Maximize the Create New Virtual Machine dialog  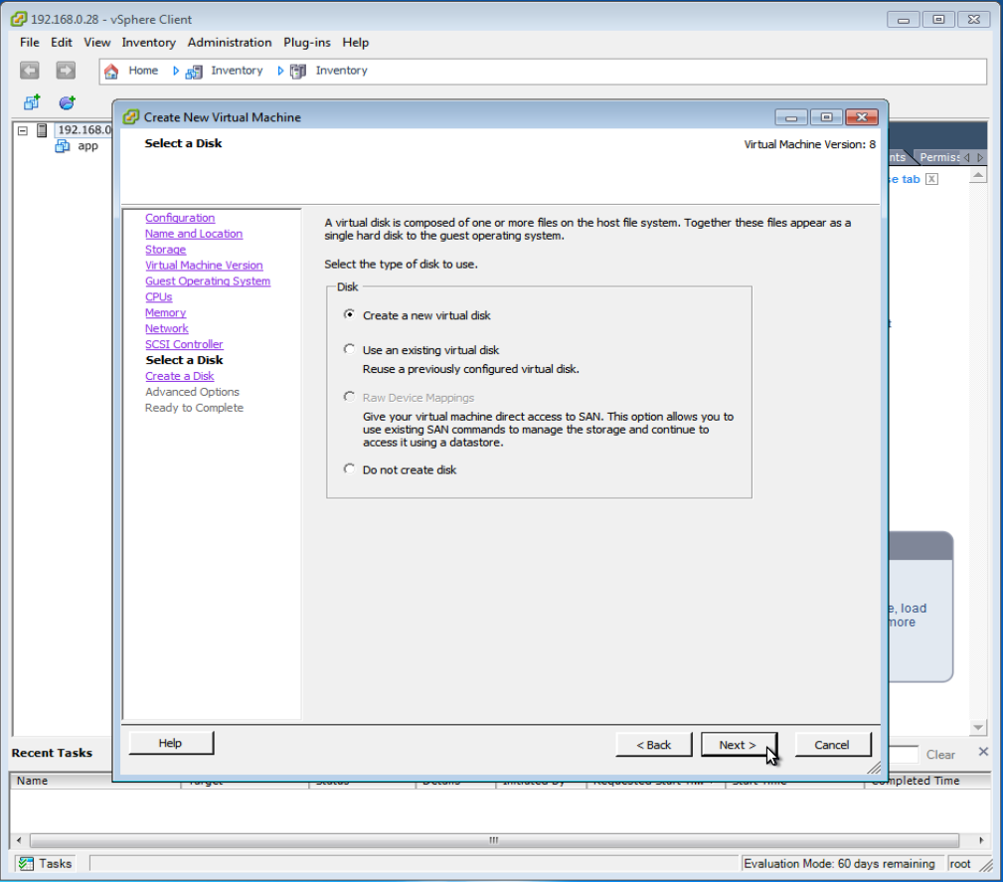pyautogui.click(x=826, y=117)
